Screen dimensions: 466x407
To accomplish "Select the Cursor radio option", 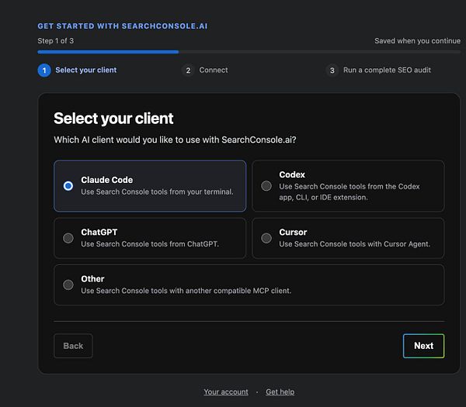I will pos(266,238).
